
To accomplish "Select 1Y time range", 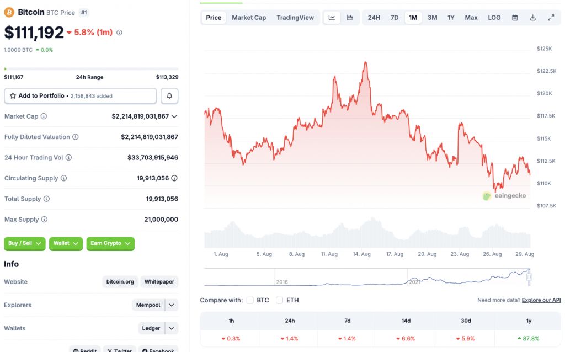I will 451,17.
